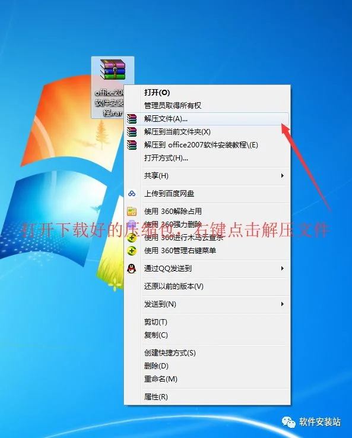Open 通过QQ发送到 submenu

click(x=207, y=269)
